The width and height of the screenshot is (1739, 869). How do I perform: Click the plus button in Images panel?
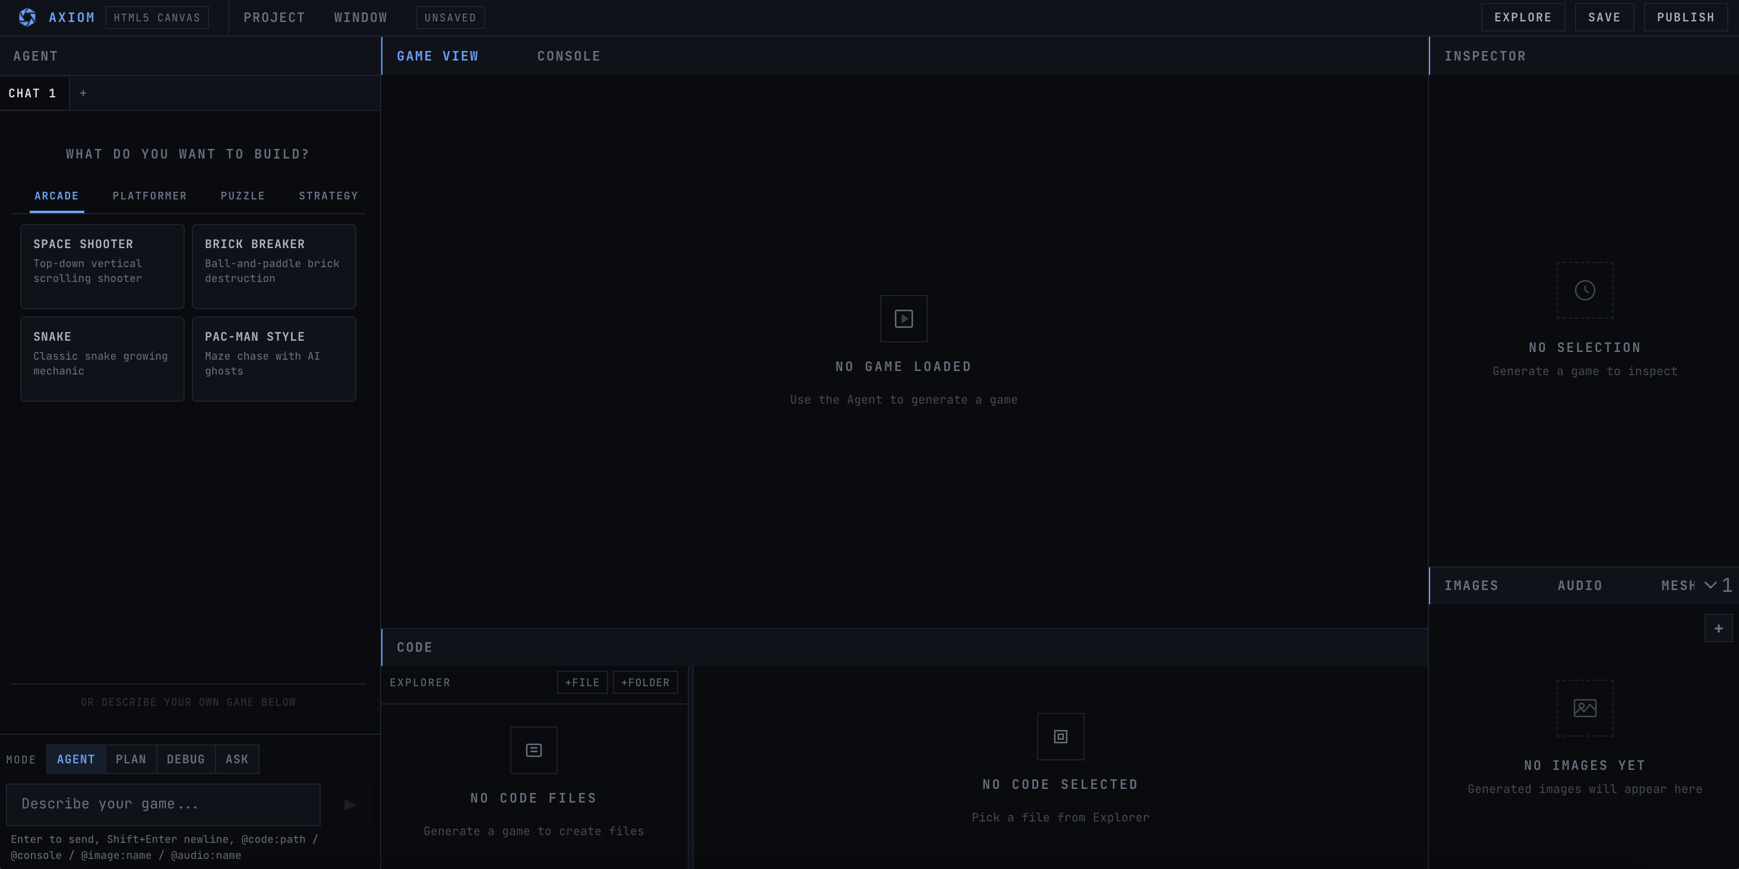pos(1718,628)
